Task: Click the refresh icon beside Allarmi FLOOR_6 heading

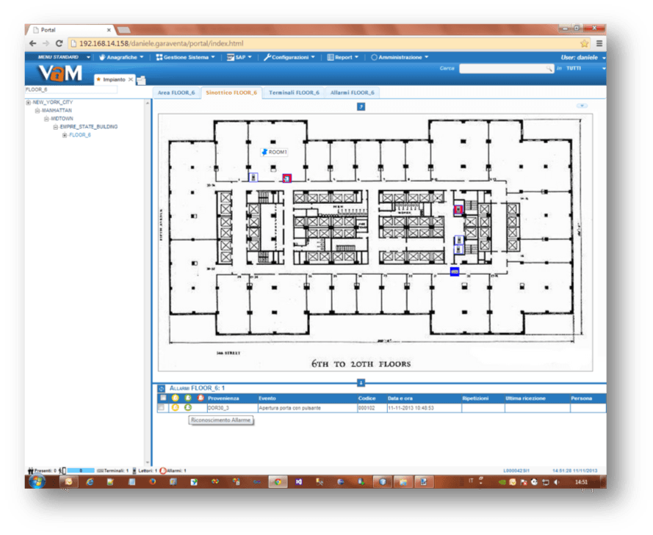Action: tap(162, 387)
